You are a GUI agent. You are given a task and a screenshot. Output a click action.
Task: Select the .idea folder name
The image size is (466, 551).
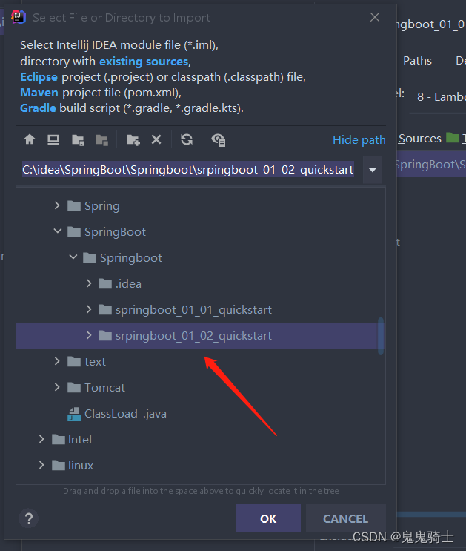coord(128,283)
